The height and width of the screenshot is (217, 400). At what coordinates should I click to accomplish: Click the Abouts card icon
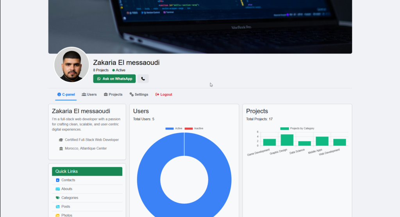point(58,189)
